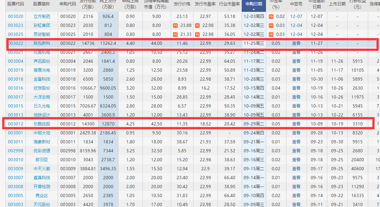Viewport: 380px width, 207px height.
Task: Click 查看 in the 东鹏控股 row
Action: click(296, 124)
